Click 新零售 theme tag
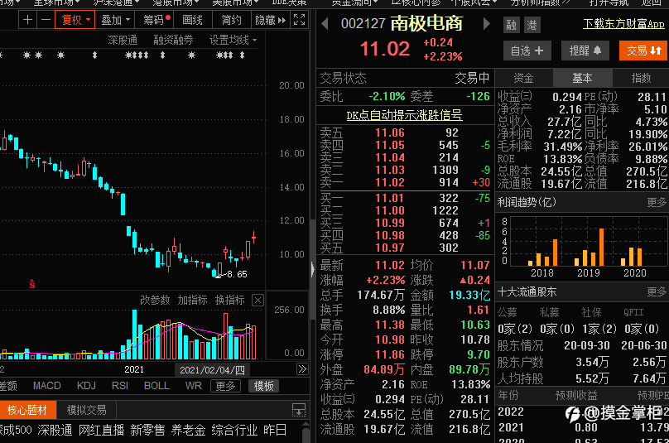The image size is (669, 443). point(147,430)
